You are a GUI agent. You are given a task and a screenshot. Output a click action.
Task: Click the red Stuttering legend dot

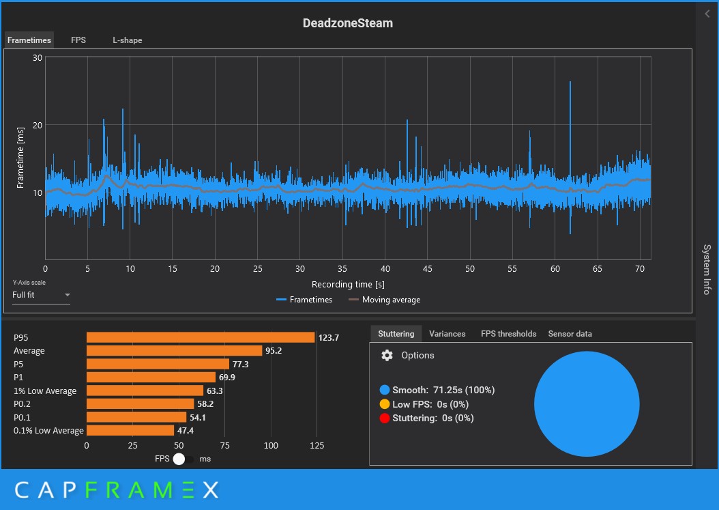point(385,418)
